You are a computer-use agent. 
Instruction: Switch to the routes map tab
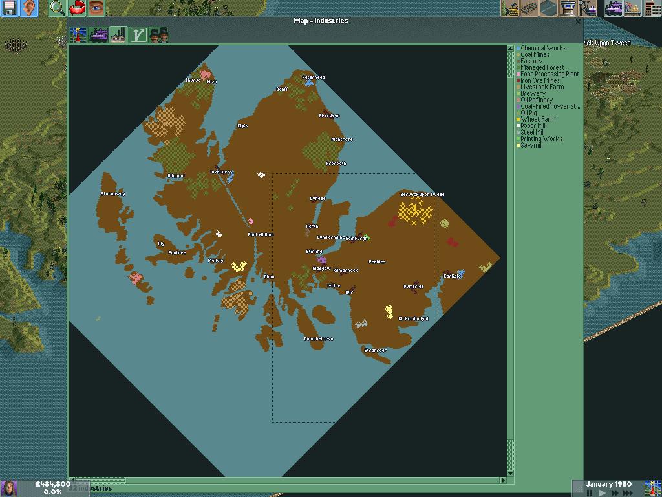click(x=138, y=35)
